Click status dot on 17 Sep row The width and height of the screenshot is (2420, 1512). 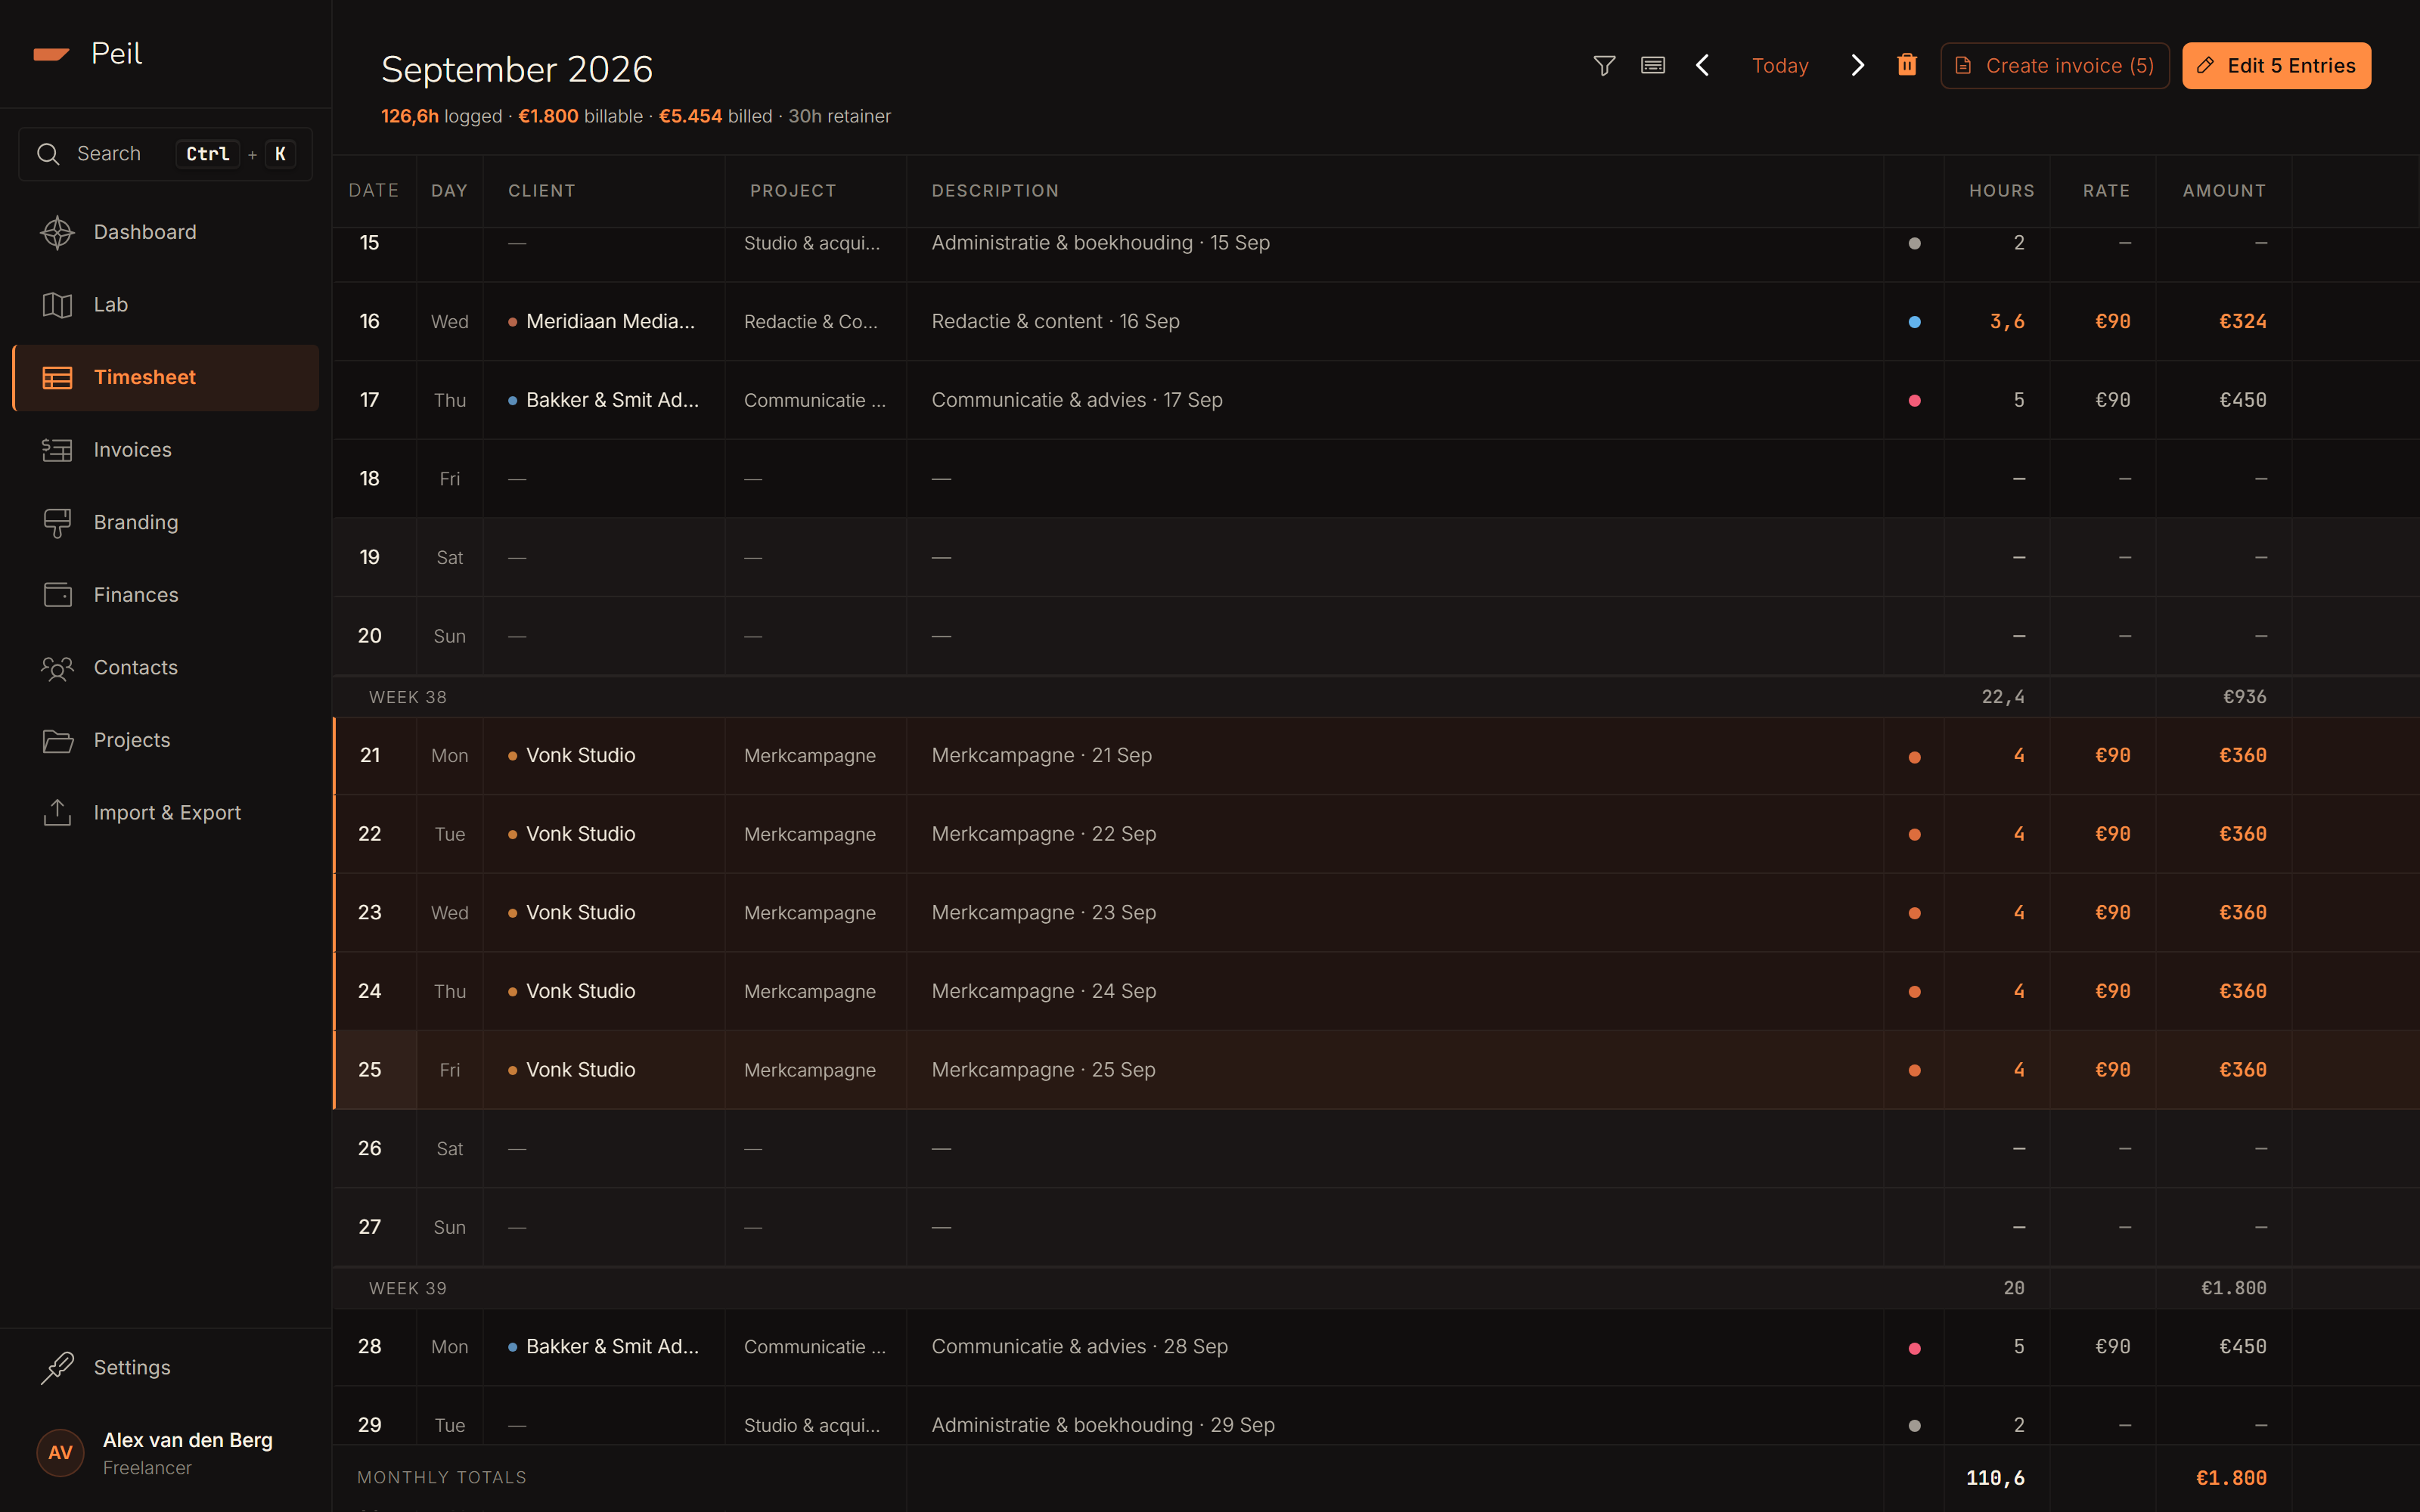point(1914,401)
